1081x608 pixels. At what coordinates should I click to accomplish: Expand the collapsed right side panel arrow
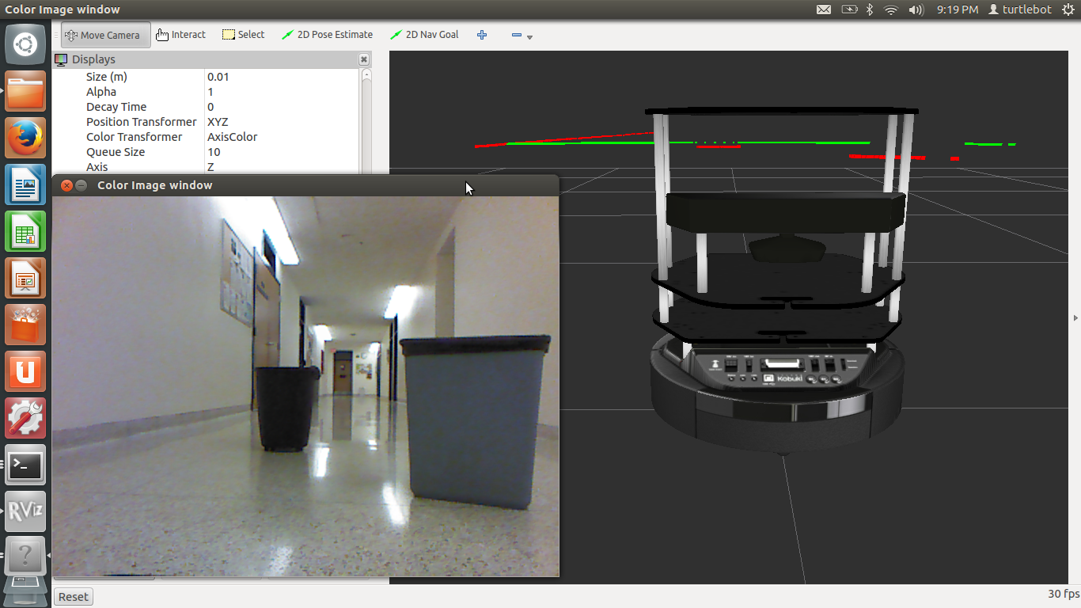[x=1075, y=317]
